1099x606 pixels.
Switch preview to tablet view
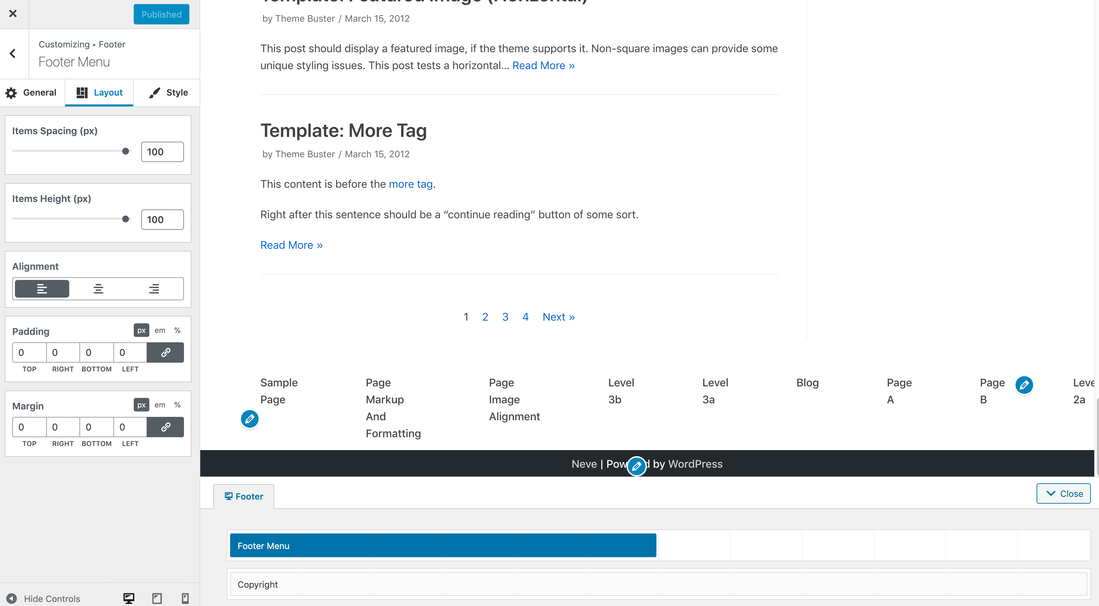click(156, 598)
